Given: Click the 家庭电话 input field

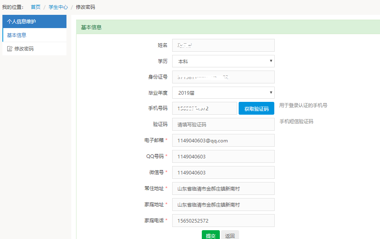Looking at the screenshot, I should point(223,221).
